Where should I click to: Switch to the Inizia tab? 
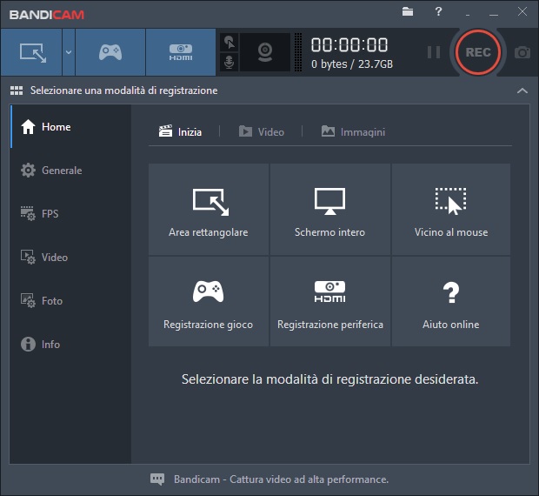click(180, 131)
